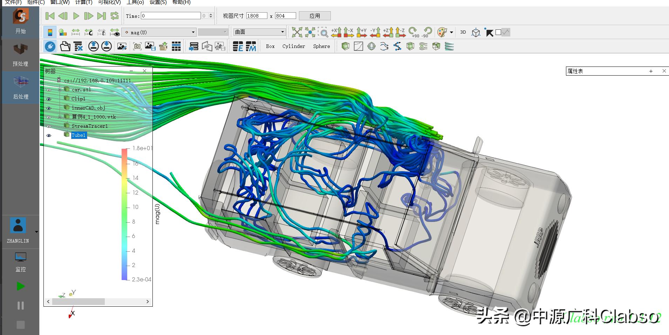Click the connect to server icon

pos(50,46)
